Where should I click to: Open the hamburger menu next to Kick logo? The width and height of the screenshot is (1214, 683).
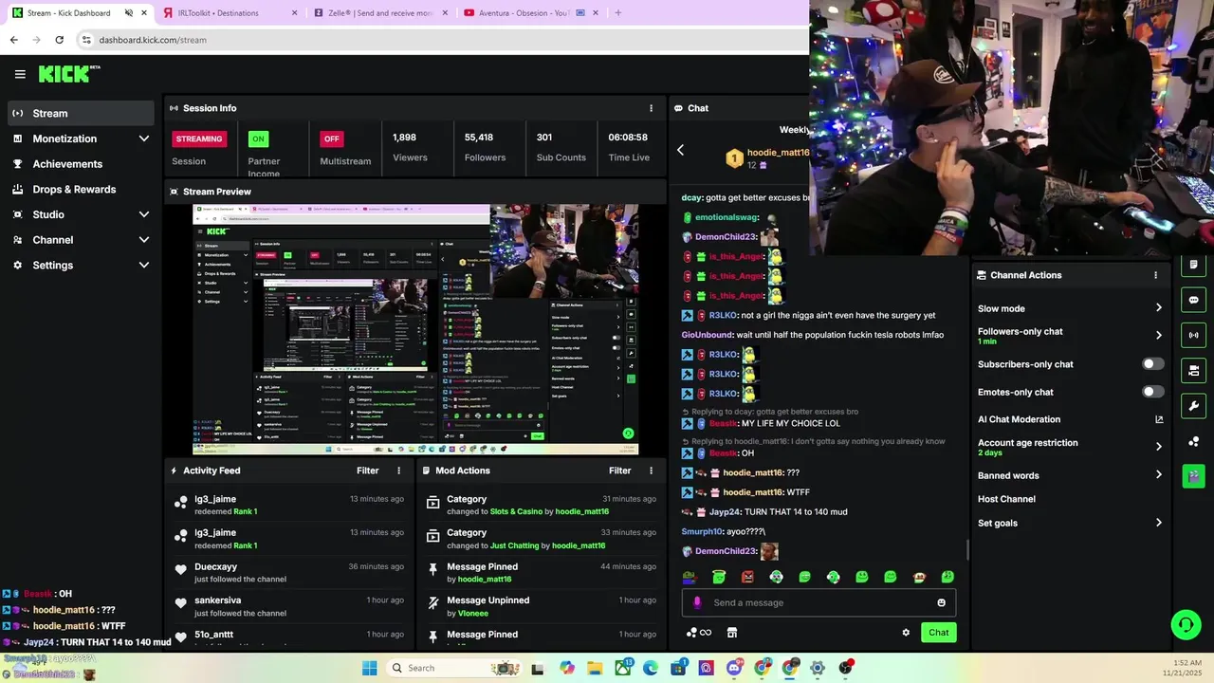20,74
